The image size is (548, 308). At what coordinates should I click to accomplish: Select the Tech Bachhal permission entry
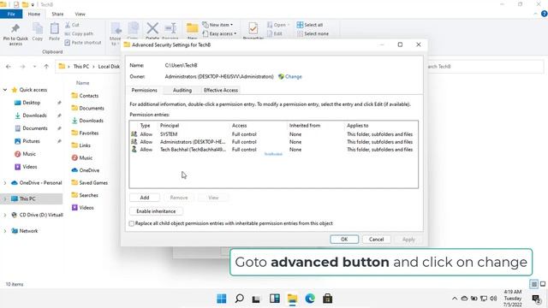coord(273,150)
